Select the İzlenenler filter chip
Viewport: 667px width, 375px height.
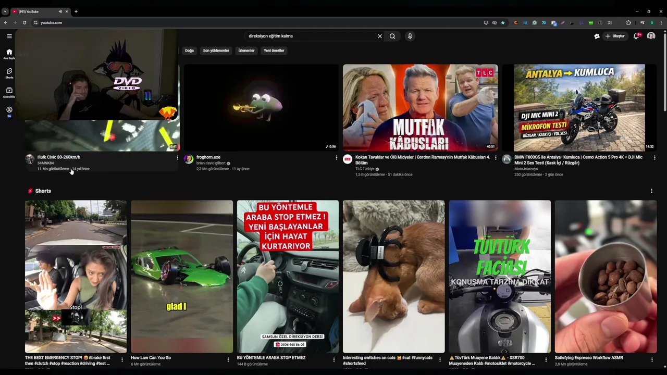click(246, 51)
